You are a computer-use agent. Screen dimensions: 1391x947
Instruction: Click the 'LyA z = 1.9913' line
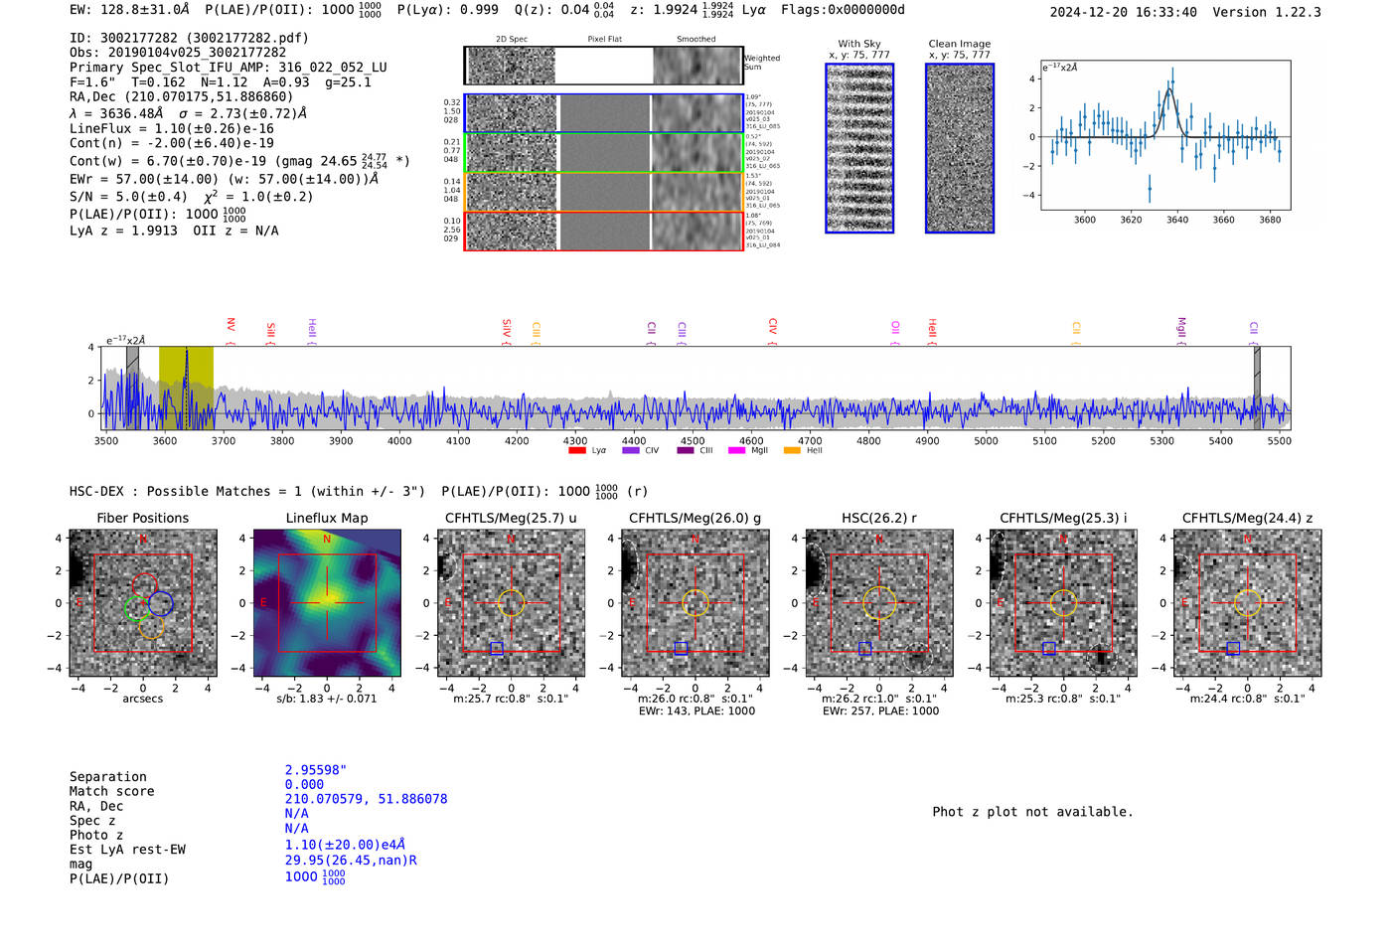123,231
